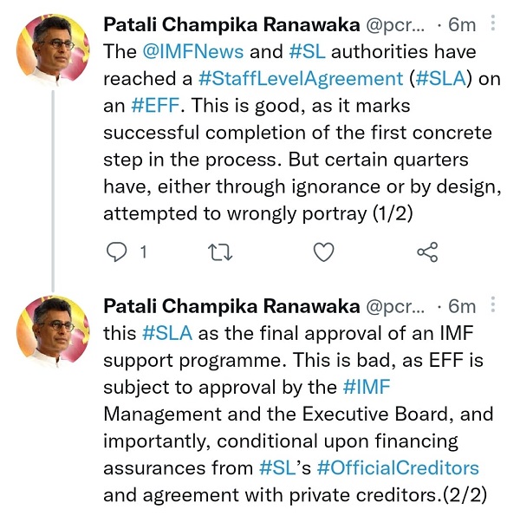
Task: Open more options menu on second tweet
Action: point(493,304)
